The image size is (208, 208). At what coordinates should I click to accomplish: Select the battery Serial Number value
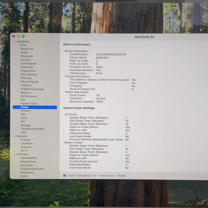(x=111, y=54)
